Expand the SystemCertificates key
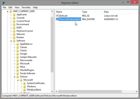Viewport: 140px width, 99px height. pyautogui.click(x=22, y=83)
